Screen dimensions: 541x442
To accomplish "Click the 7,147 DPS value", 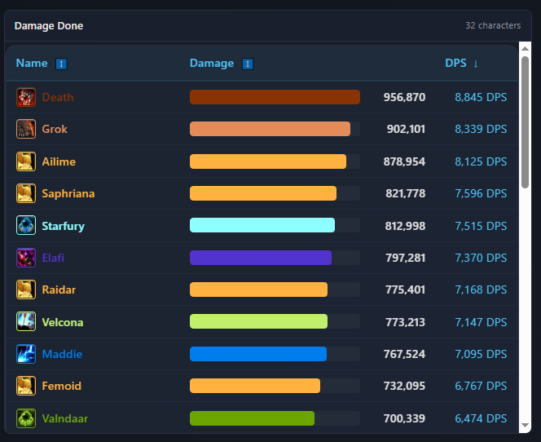I will pos(481,322).
